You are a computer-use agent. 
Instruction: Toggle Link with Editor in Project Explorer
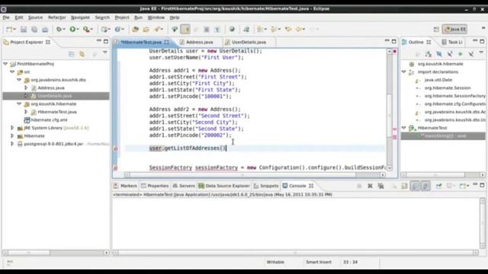[x=82, y=54]
